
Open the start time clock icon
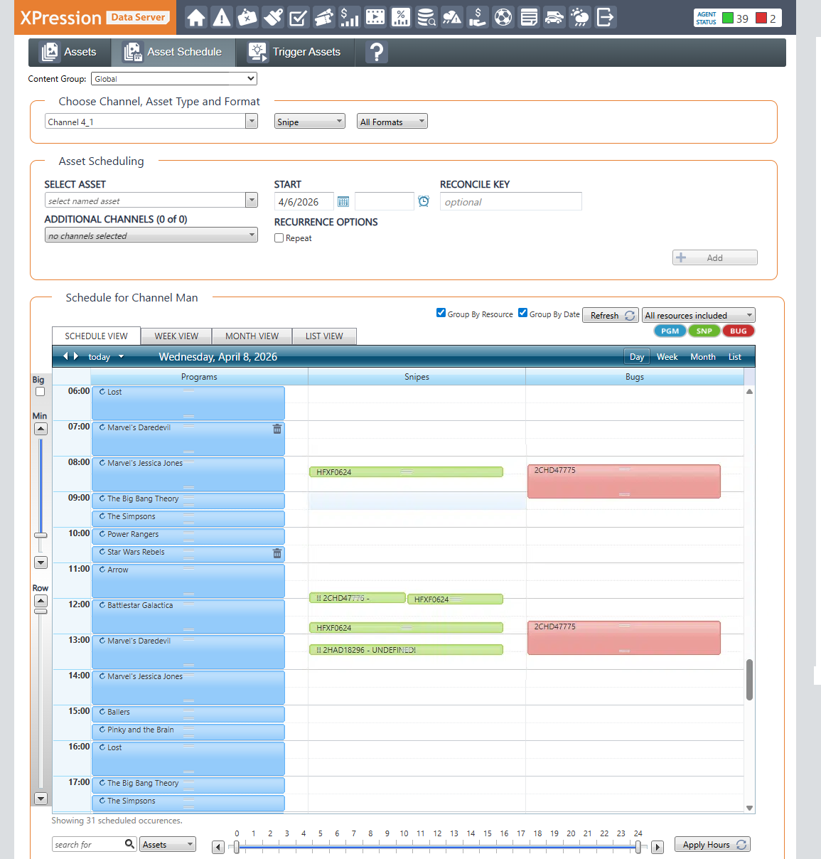[424, 202]
